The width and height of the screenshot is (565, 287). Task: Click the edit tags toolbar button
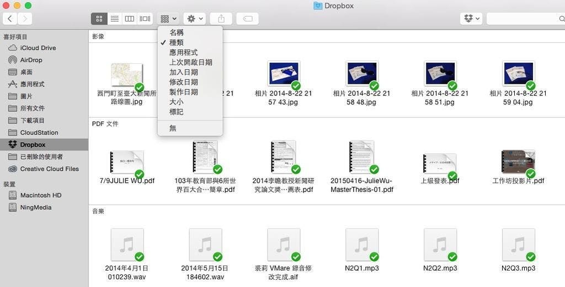tap(248, 19)
